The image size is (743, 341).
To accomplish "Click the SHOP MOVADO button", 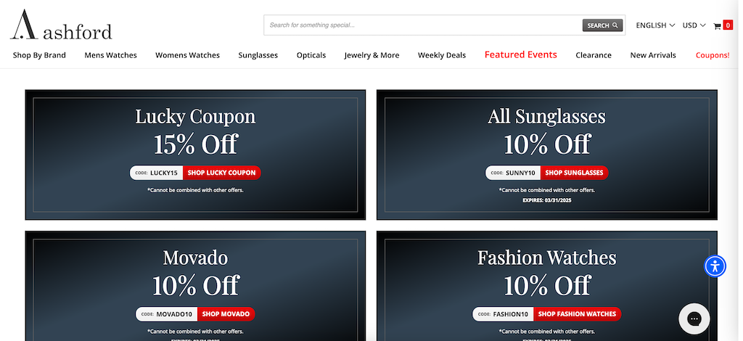I will 226,314.
